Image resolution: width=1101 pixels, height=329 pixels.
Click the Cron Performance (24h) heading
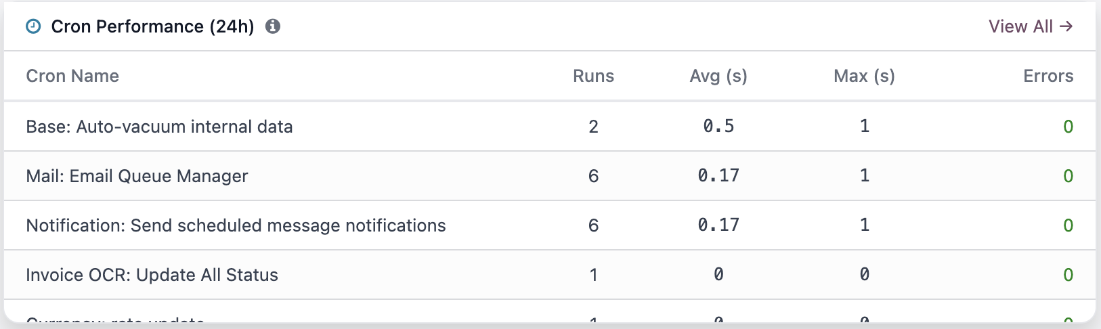click(x=153, y=26)
